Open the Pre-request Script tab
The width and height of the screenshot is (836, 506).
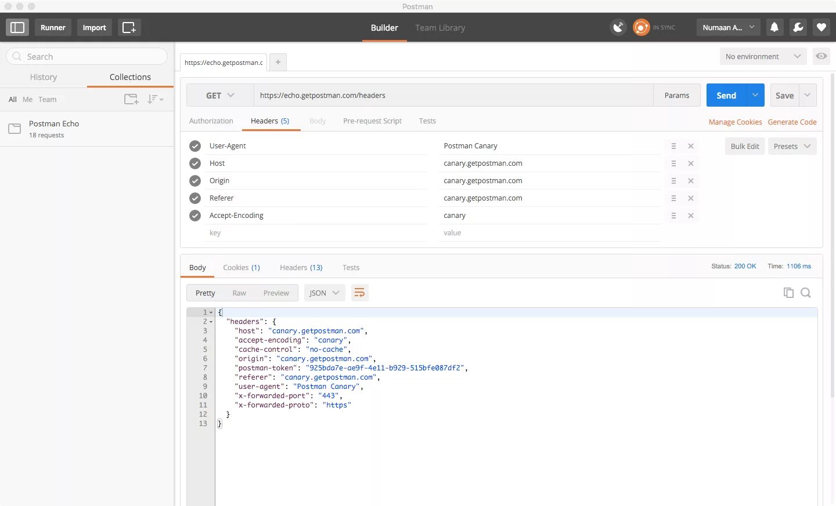372,121
